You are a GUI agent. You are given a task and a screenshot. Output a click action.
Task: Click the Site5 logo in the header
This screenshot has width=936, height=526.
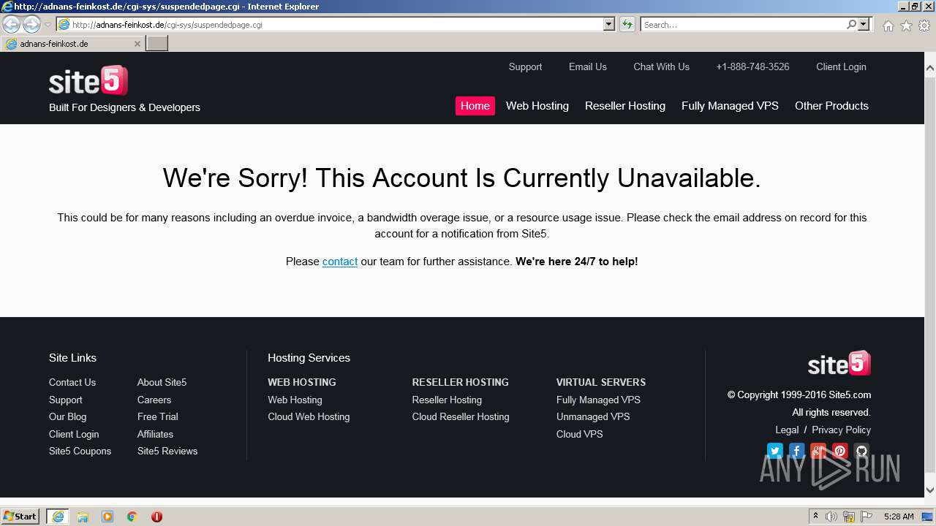88,80
